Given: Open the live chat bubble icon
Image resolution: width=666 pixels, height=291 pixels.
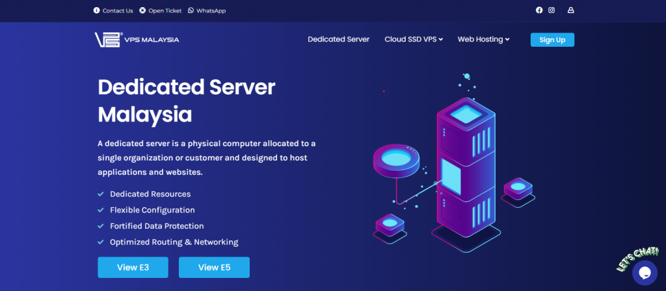Looking at the screenshot, I should coord(645,273).
